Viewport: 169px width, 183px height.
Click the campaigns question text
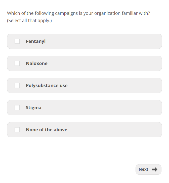78,13
